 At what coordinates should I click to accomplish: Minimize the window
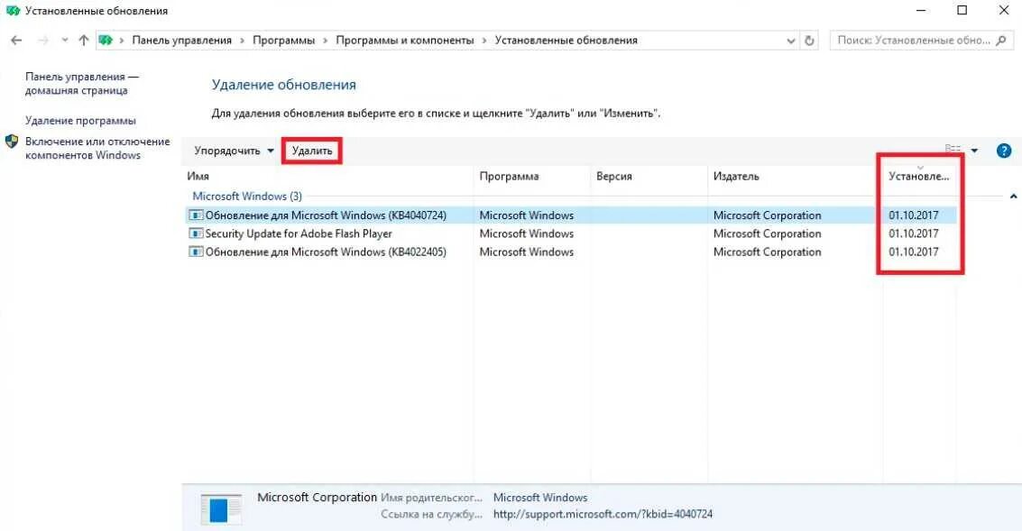click(x=921, y=11)
